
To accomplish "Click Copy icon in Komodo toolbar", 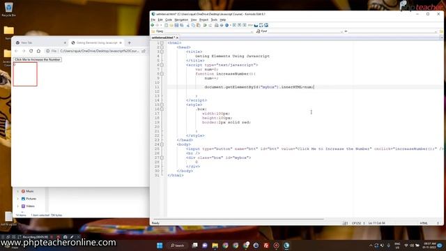I will coord(193,25).
